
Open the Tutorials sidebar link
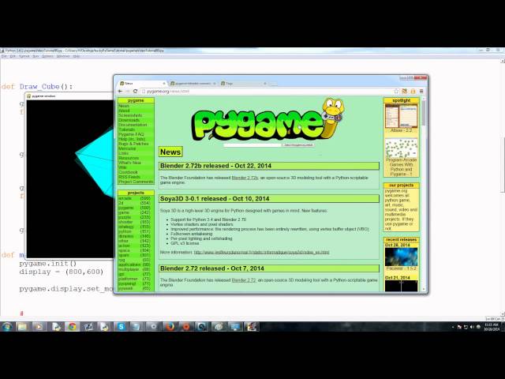click(x=126, y=129)
